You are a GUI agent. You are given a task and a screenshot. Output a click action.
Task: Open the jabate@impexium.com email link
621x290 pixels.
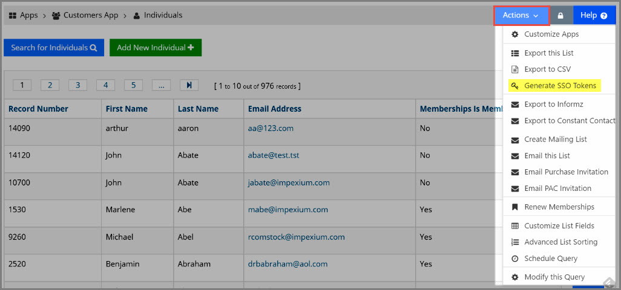(289, 183)
